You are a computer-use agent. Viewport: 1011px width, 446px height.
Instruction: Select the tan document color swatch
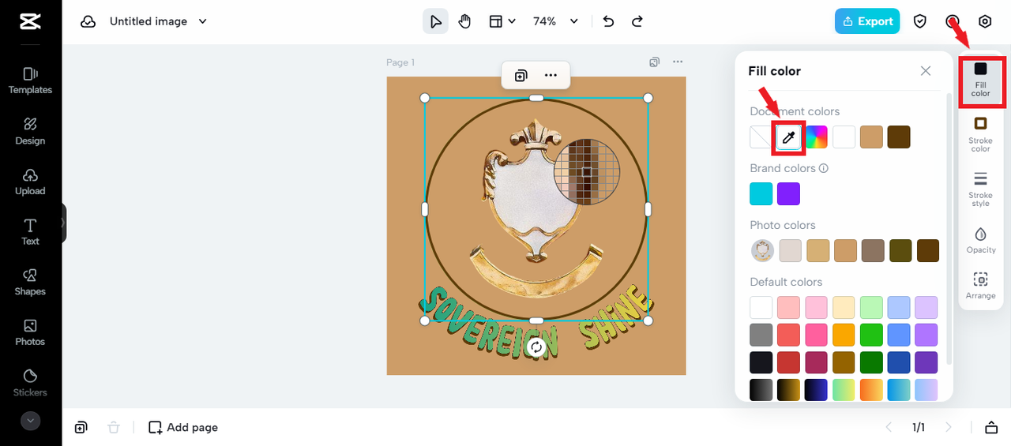871,137
